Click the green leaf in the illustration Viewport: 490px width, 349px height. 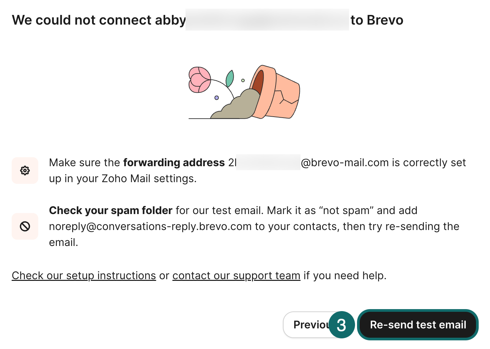(x=229, y=78)
